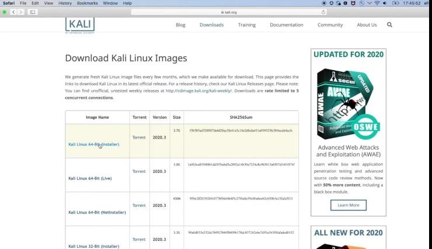This screenshot has width=432, height=249.
Task: Open the screen recording status icon
Action: click(324, 4)
